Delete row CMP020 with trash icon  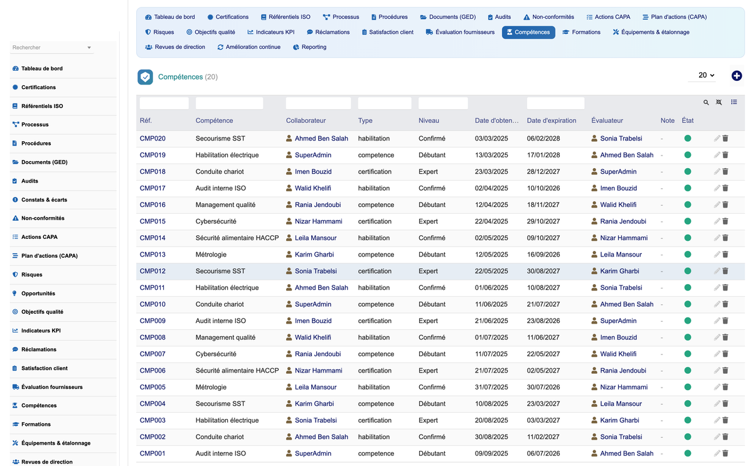pos(725,139)
